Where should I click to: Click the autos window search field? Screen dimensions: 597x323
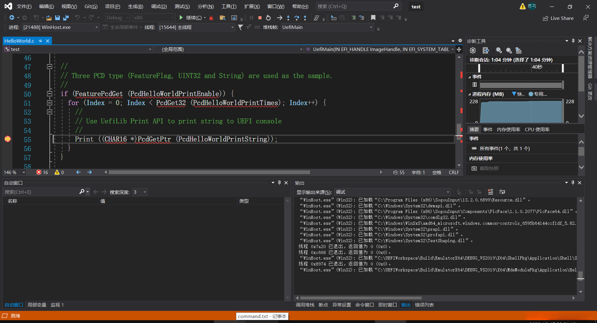41,192
